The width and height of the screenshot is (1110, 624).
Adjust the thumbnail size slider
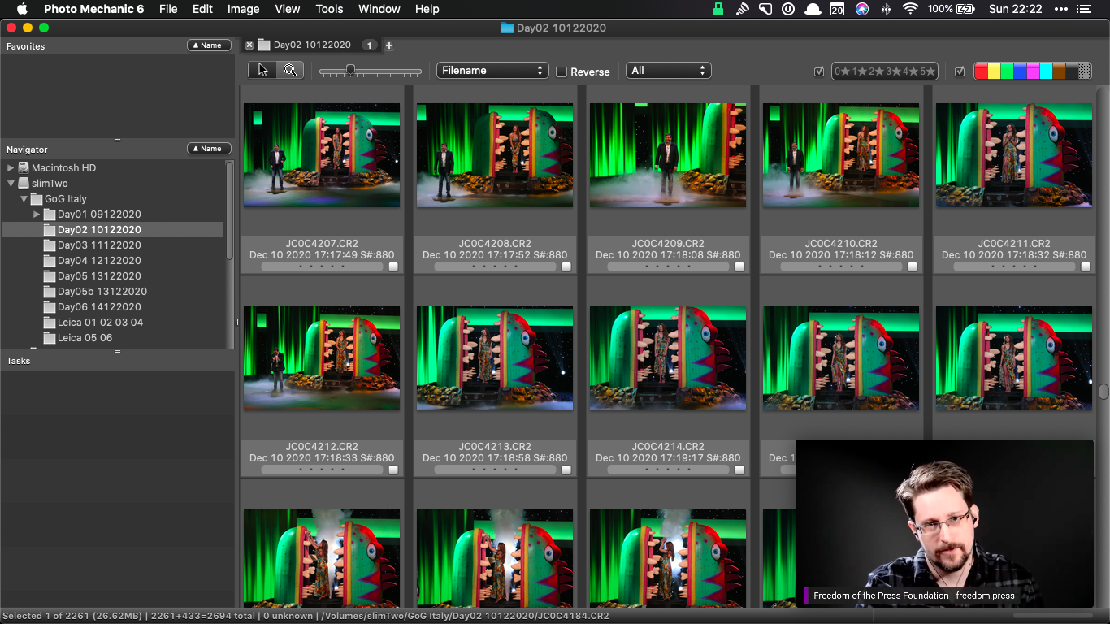click(350, 71)
